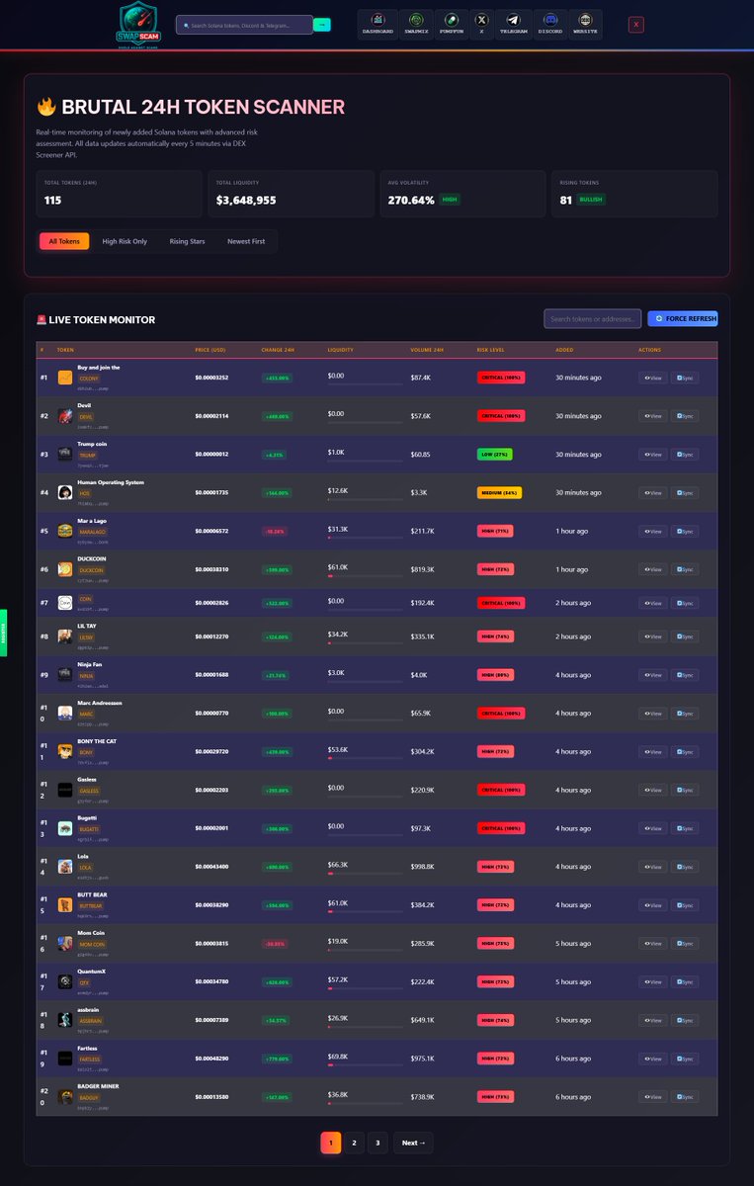Sync the Mar a Lago token
The width and height of the screenshot is (754, 1186).
(x=685, y=531)
